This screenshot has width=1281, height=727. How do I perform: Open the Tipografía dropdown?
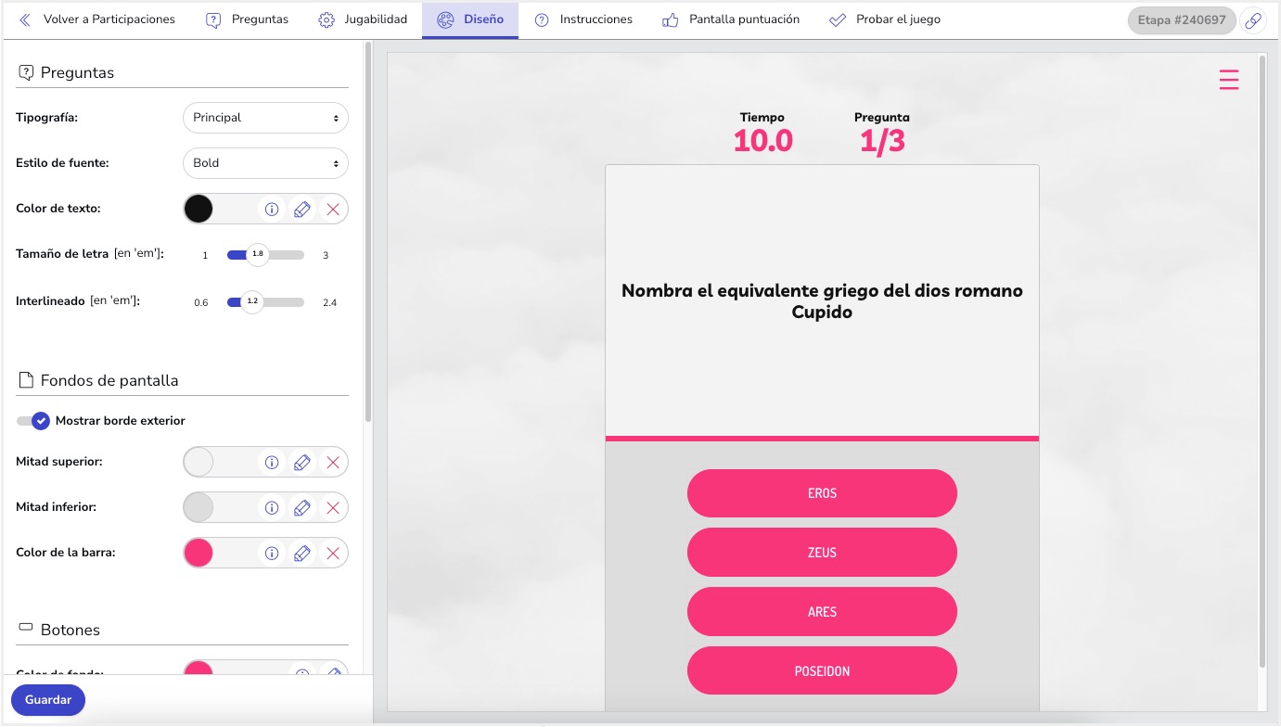pos(265,118)
